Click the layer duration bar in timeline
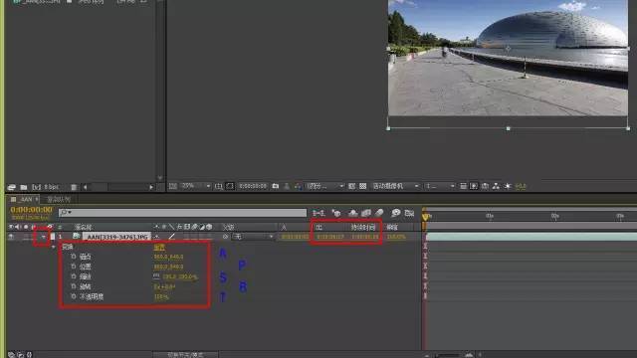637x358 pixels. coord(531,237)
